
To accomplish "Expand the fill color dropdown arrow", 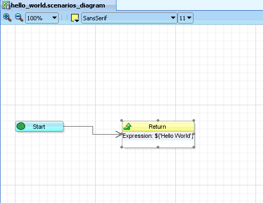I will [x=77, y=21].
